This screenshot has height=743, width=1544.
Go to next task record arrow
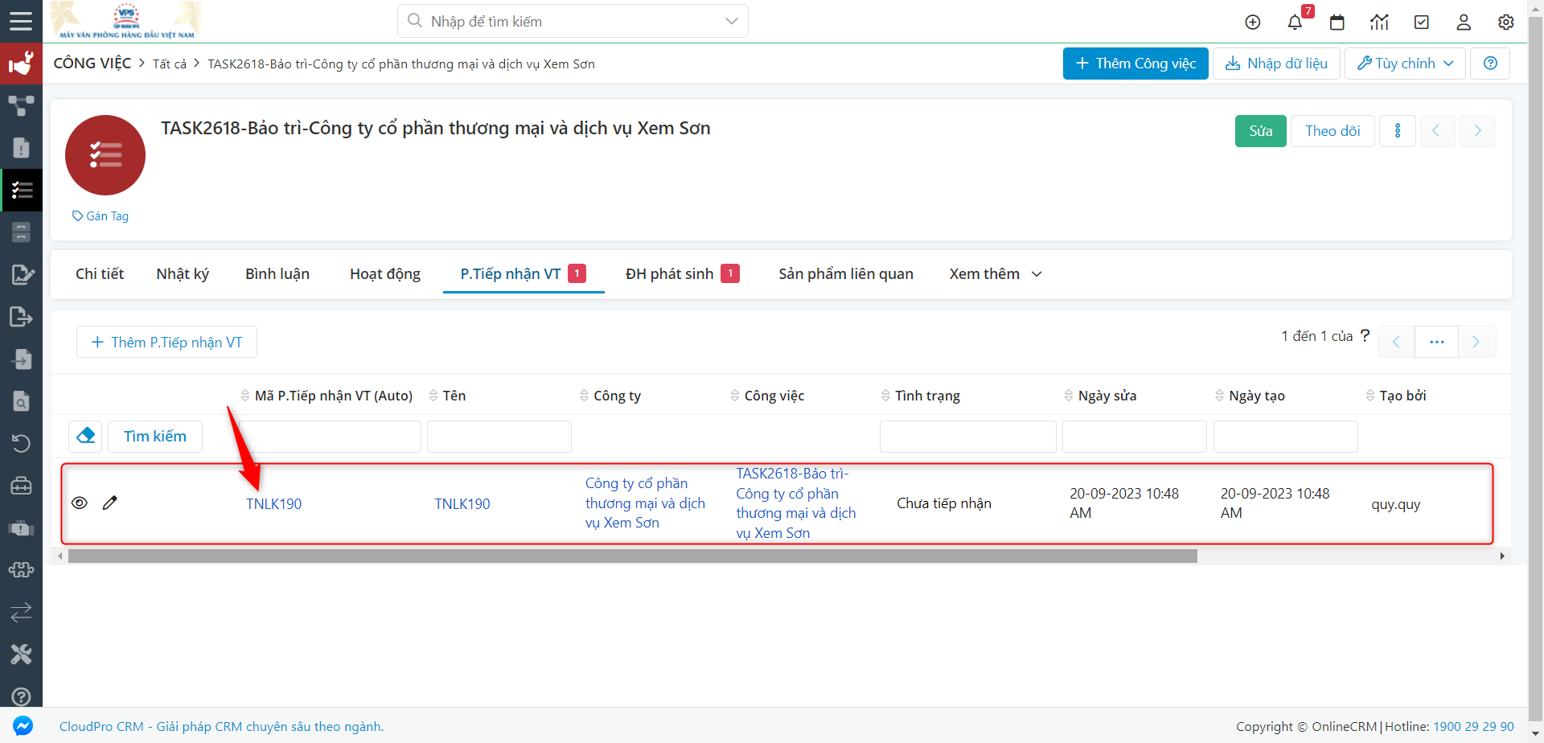pyautogui.click(x=1477, y=131)
